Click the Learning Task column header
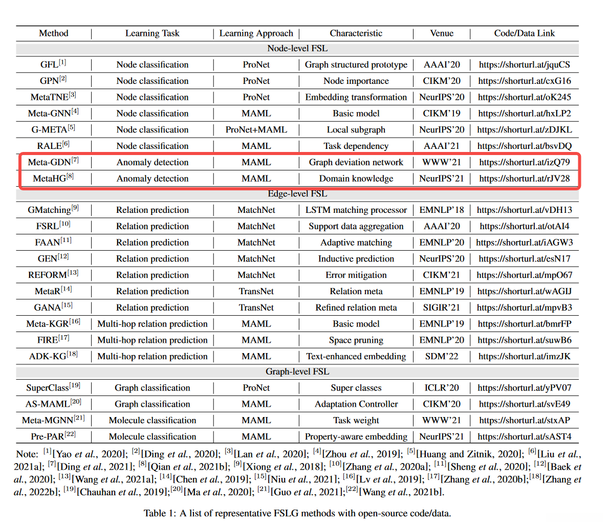 153,33
